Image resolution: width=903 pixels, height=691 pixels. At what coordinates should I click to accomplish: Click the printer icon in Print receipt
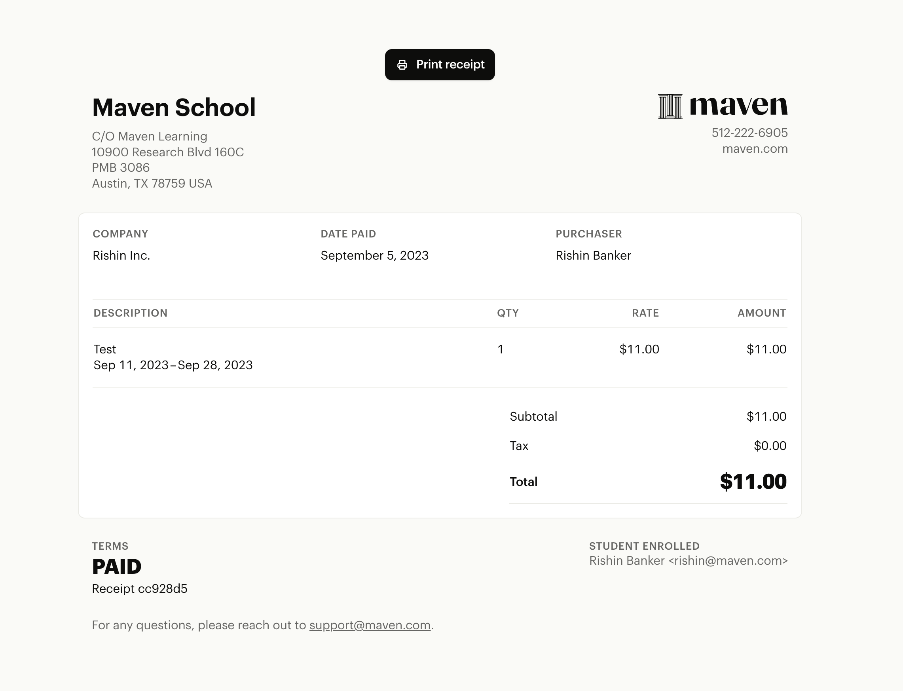402,65
